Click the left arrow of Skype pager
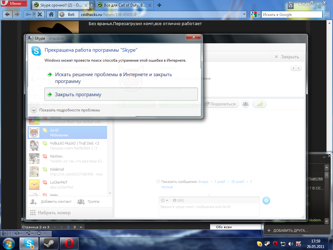The width and height of the screenshot is (333, 250). [x=293, y=68]
